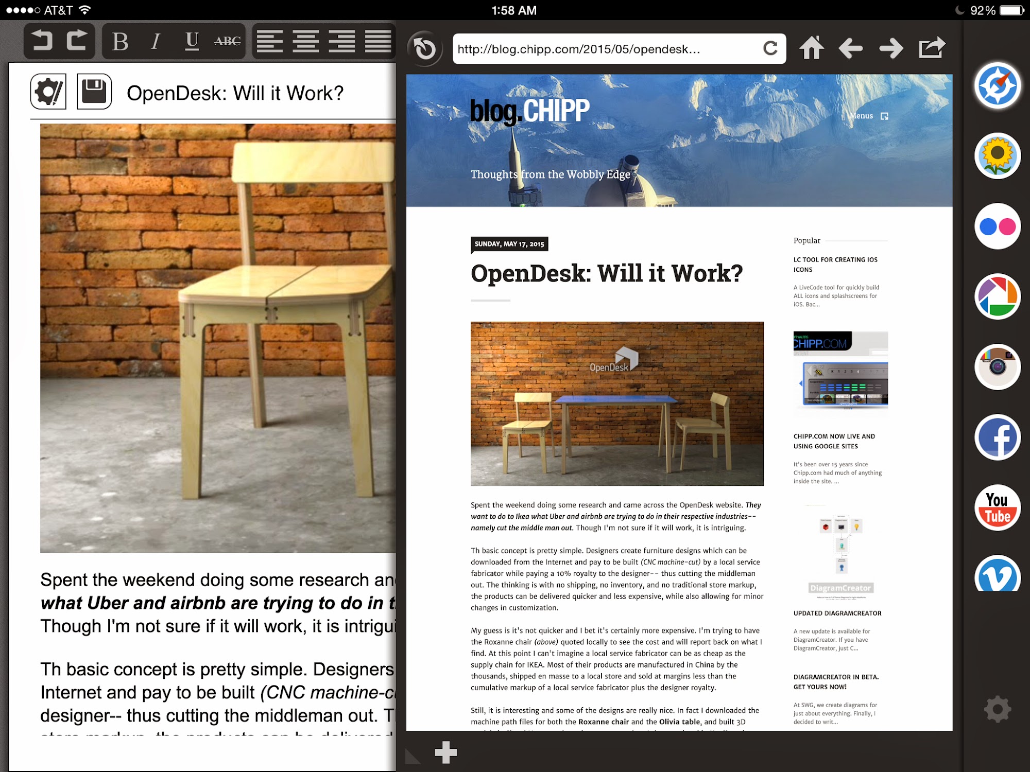
Task: Open YouTube from the sidebar
Action: [997, 507]
